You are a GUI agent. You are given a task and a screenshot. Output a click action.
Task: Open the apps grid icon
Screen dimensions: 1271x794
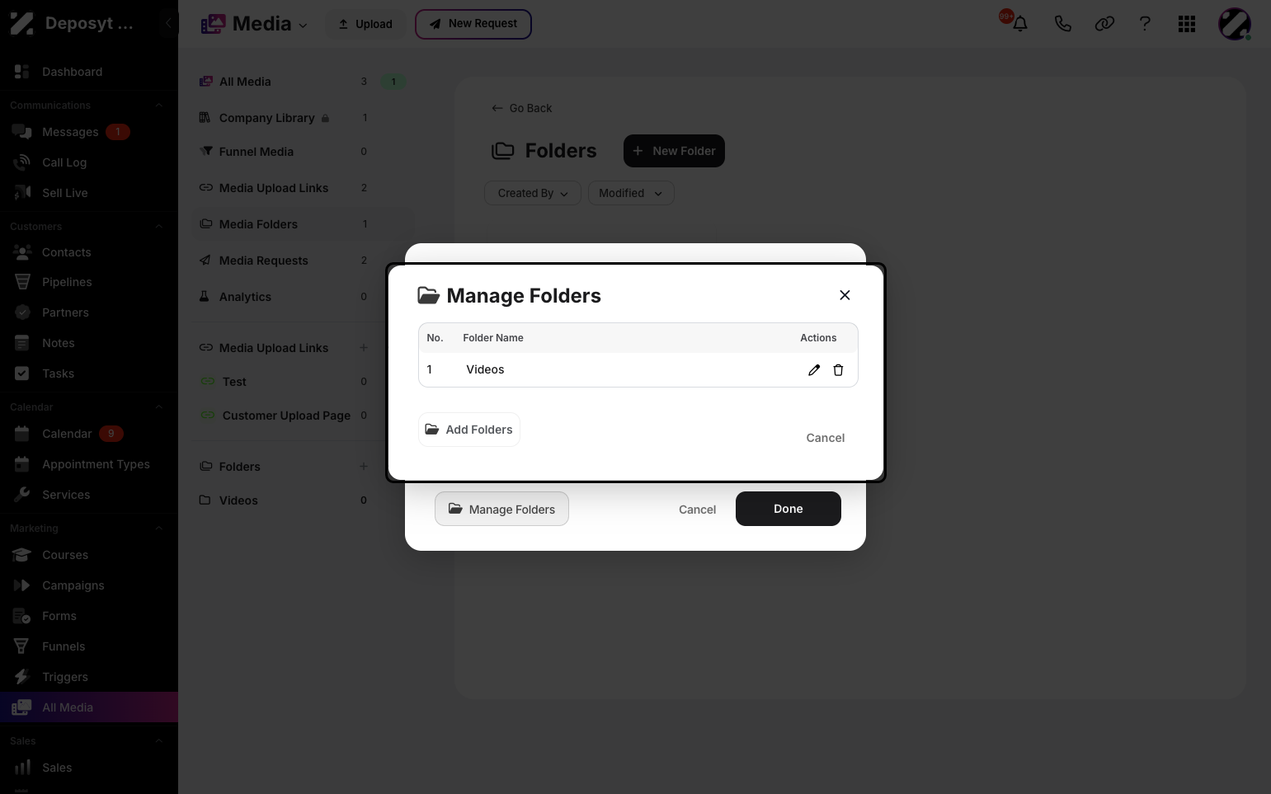[x=1187, y=24]
